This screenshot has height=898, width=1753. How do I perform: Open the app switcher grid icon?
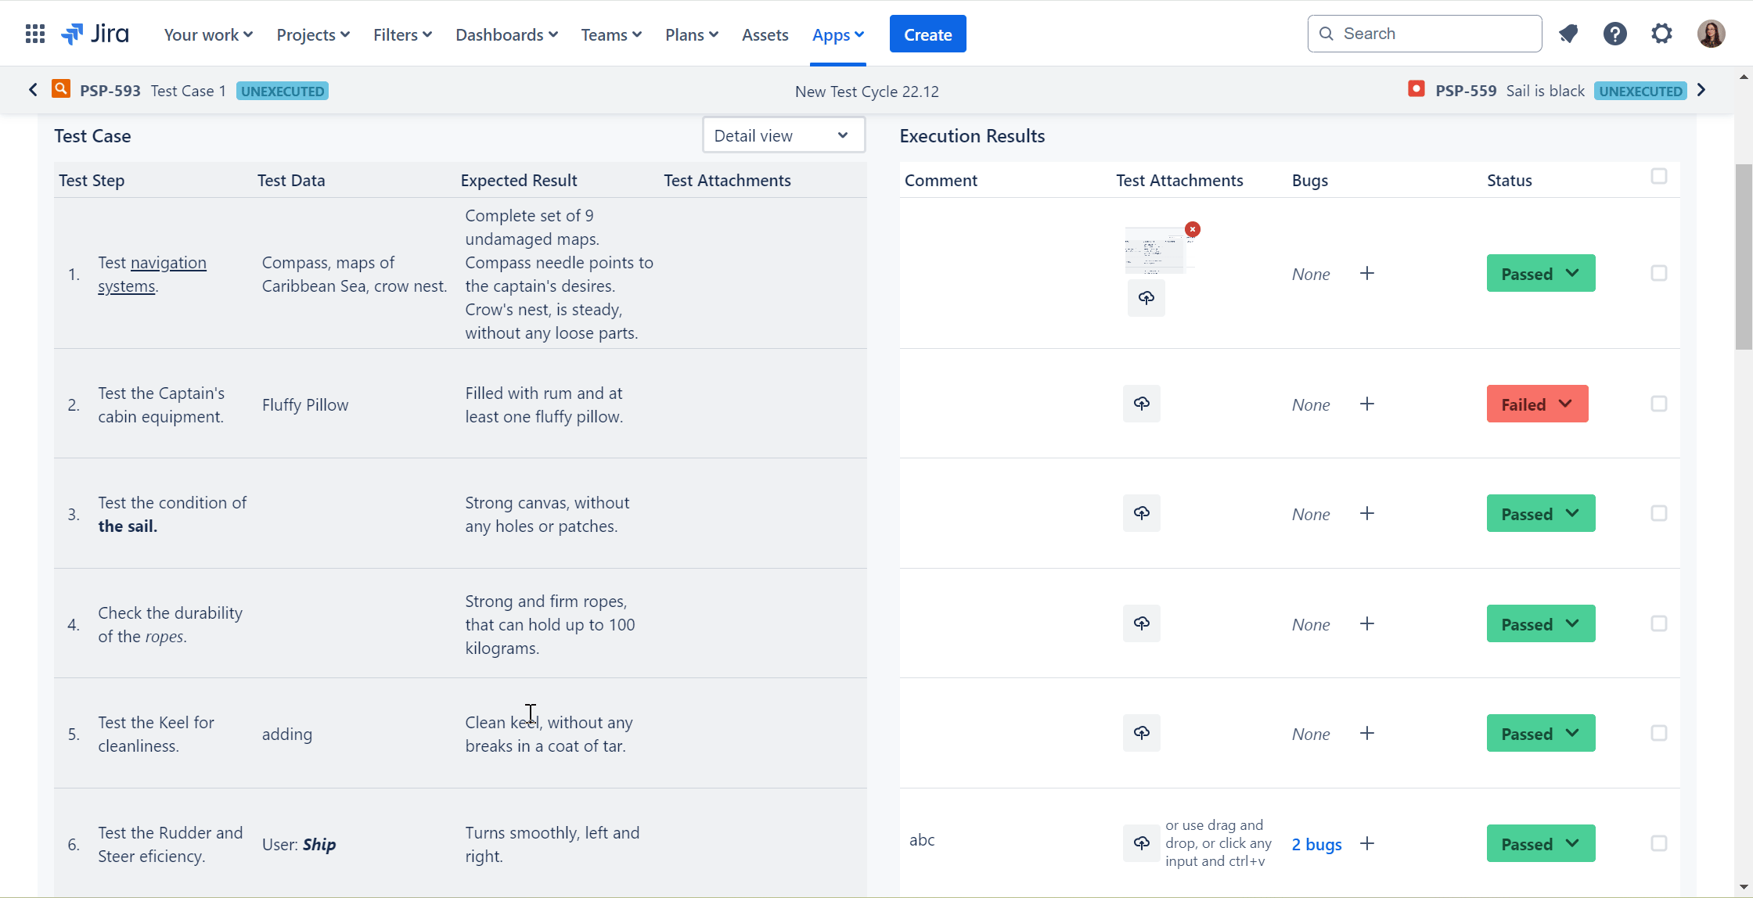point(34,34)
